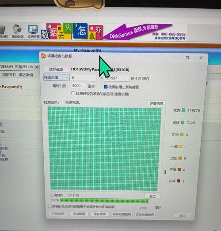Close the 坏道检测与修复 dialog
The width and height of the screenshot is (221, 231).
pos(201,58)
